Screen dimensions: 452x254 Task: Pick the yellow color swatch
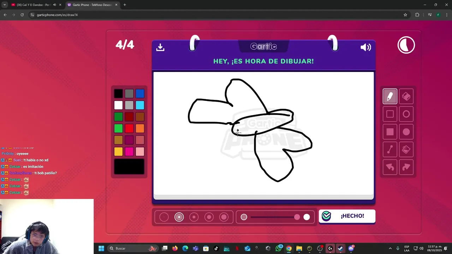point(118,152)
